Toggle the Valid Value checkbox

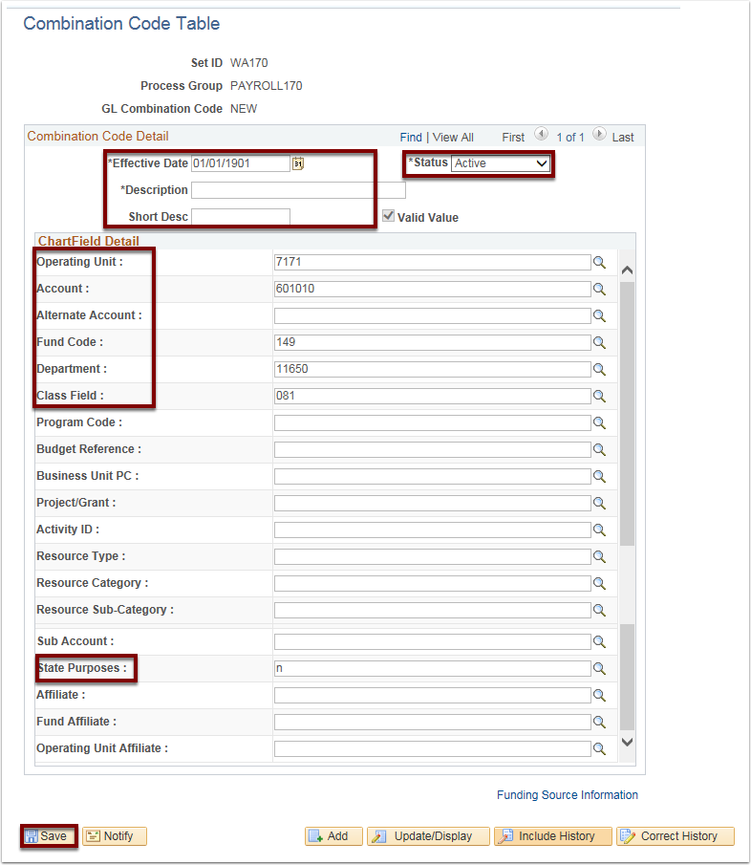coord(388,216)
